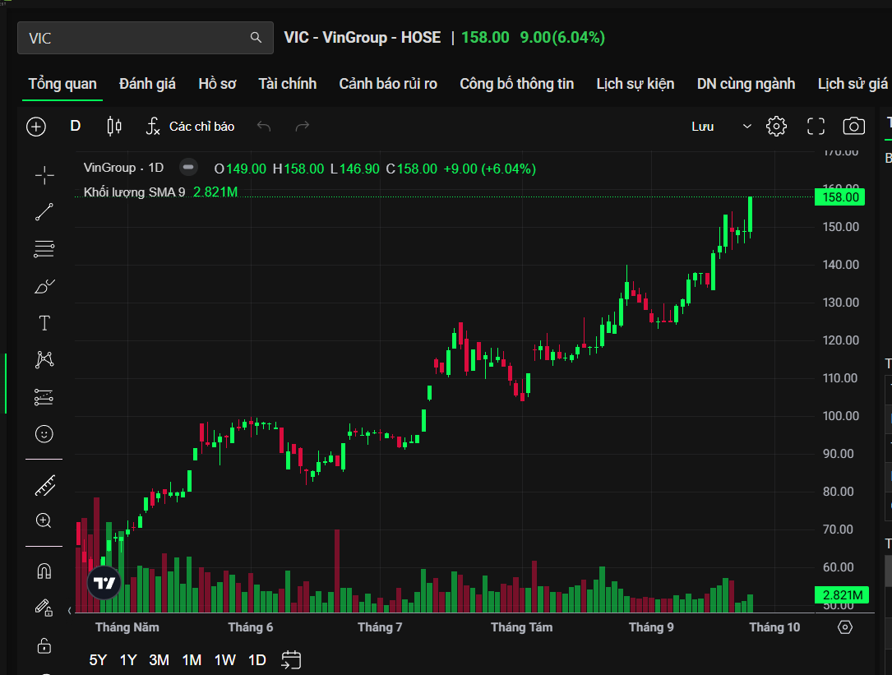Open chart settings gear icon
This screenshot has width=892, height=675.
pos(776,127)
